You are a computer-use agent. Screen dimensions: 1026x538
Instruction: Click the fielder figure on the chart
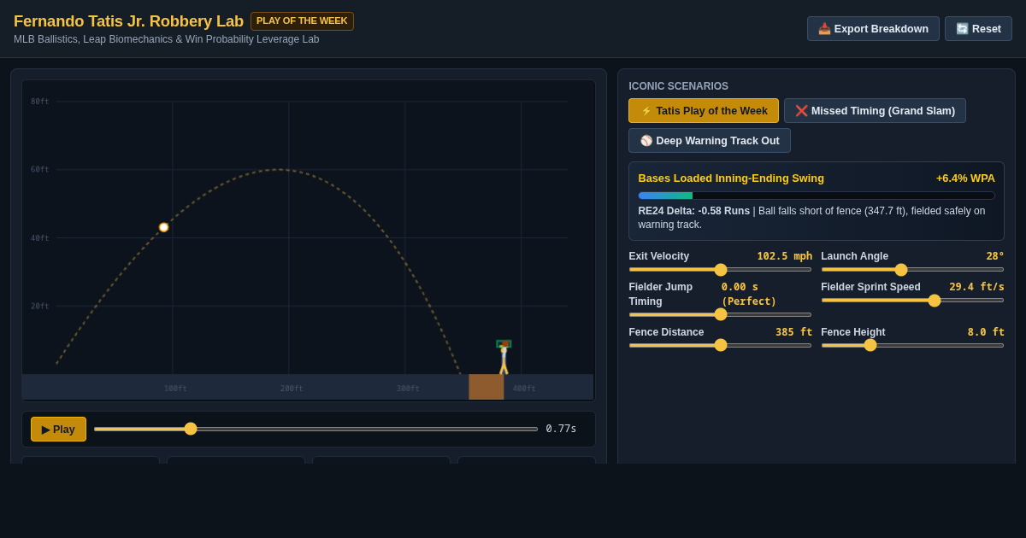tap(504, 357)
